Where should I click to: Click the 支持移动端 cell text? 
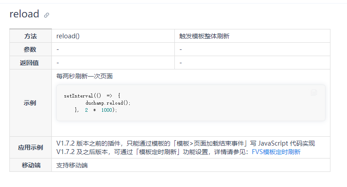pos(72,165)
